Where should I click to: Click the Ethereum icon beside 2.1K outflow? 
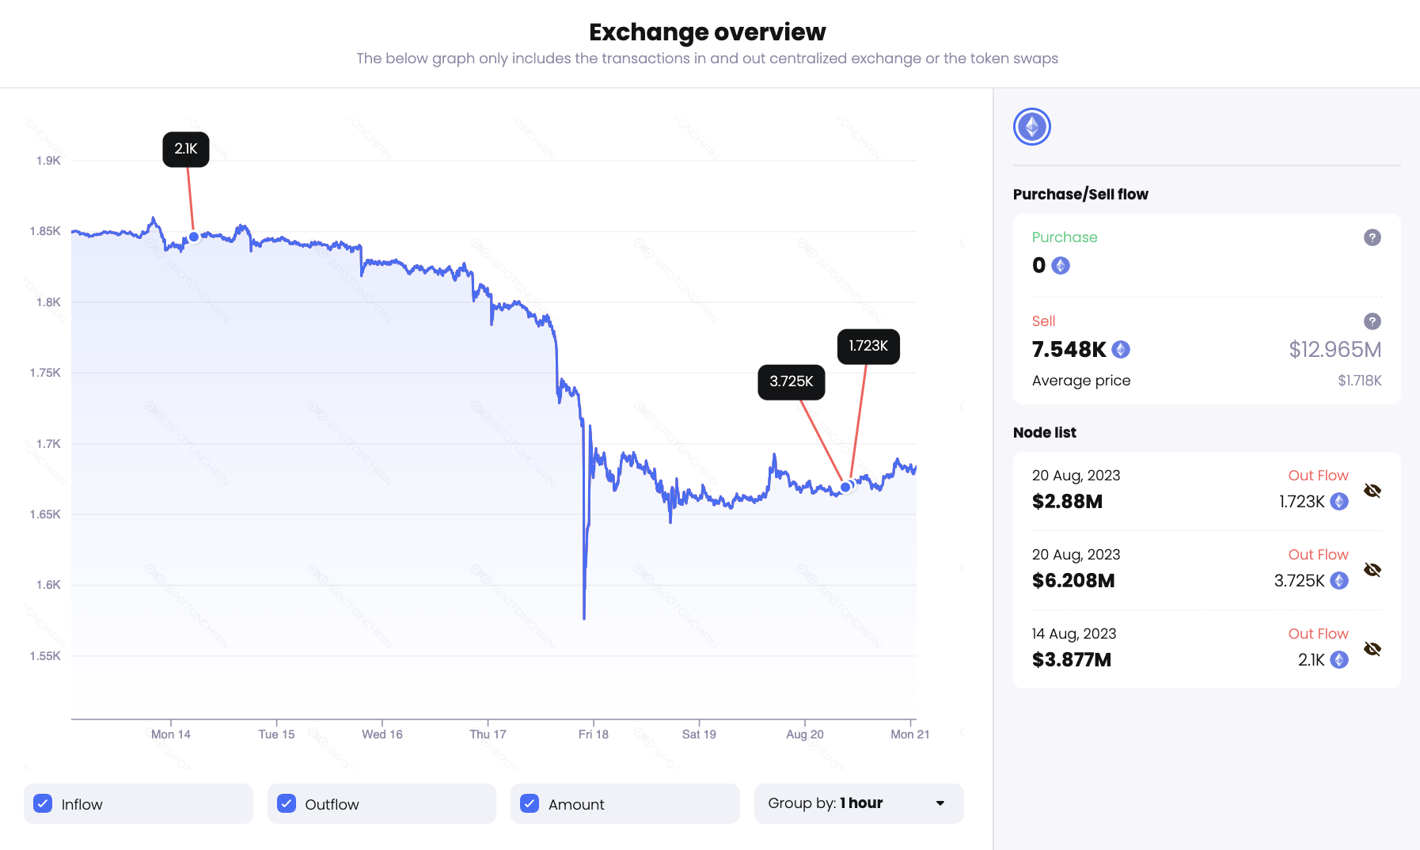click(x=1338, y=659)
